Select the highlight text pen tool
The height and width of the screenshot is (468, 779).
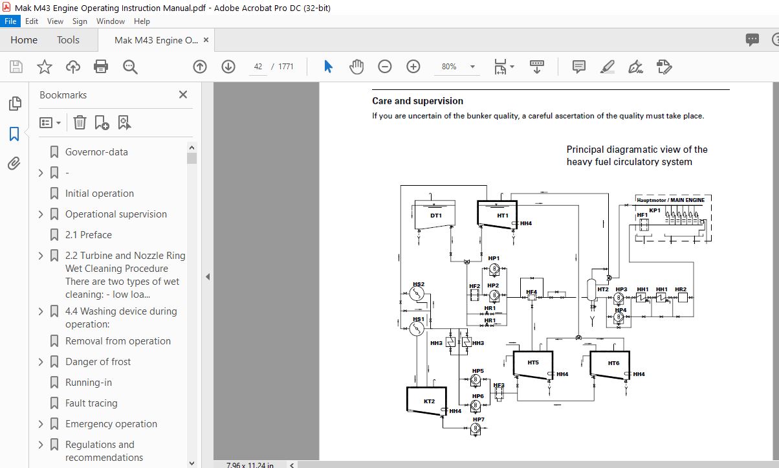tap(607, 67)
